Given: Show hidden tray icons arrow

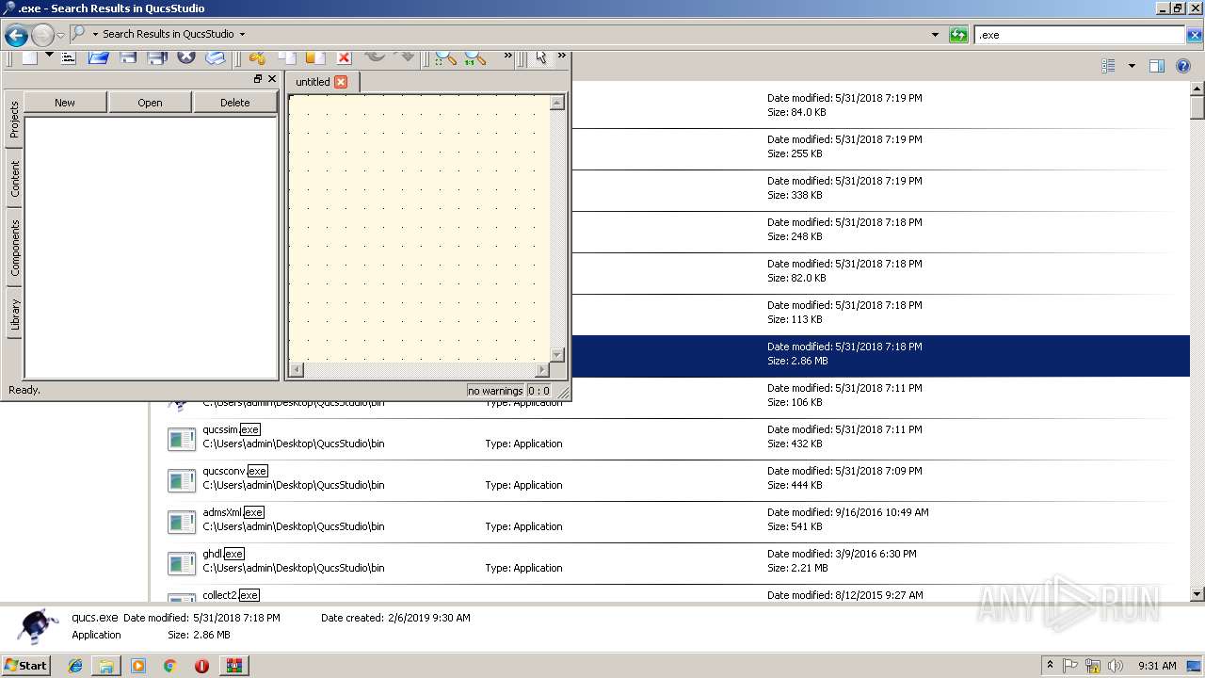Looking at the screenshot, I should point(1050,665).
